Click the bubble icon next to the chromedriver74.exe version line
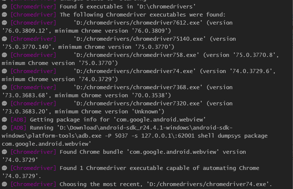293x189 pixels. pos(4,71)
